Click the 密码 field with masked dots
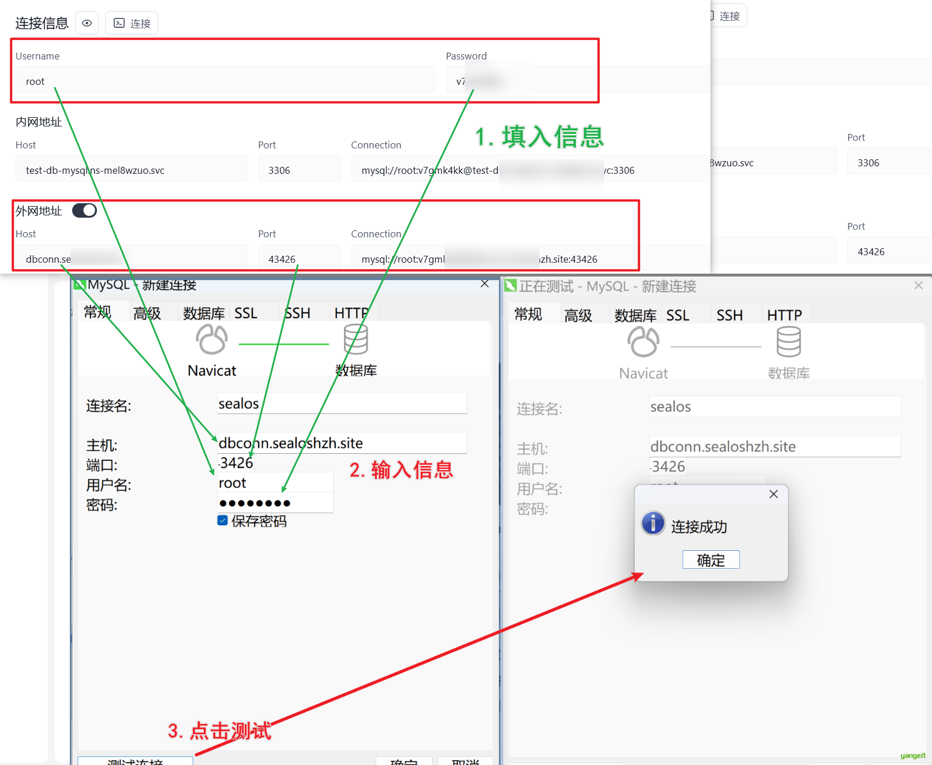Screen dimensions: 932x765 point(275,502)
